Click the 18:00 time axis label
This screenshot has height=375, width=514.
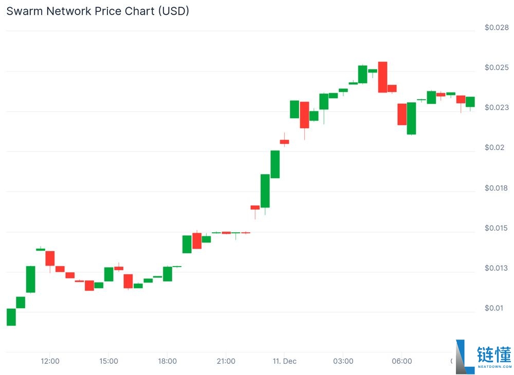pos(168,361)
